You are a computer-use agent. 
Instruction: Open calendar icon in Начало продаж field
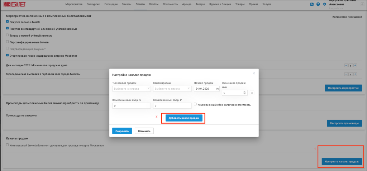click(218, 89)
